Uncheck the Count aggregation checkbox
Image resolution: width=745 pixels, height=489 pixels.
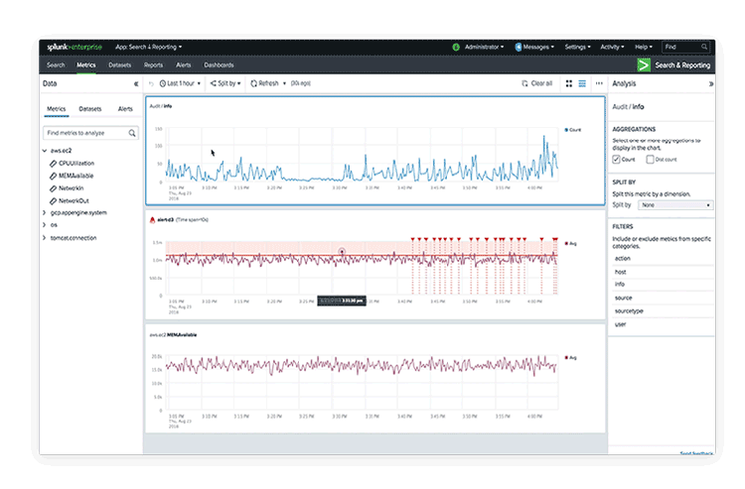point(617,159)
